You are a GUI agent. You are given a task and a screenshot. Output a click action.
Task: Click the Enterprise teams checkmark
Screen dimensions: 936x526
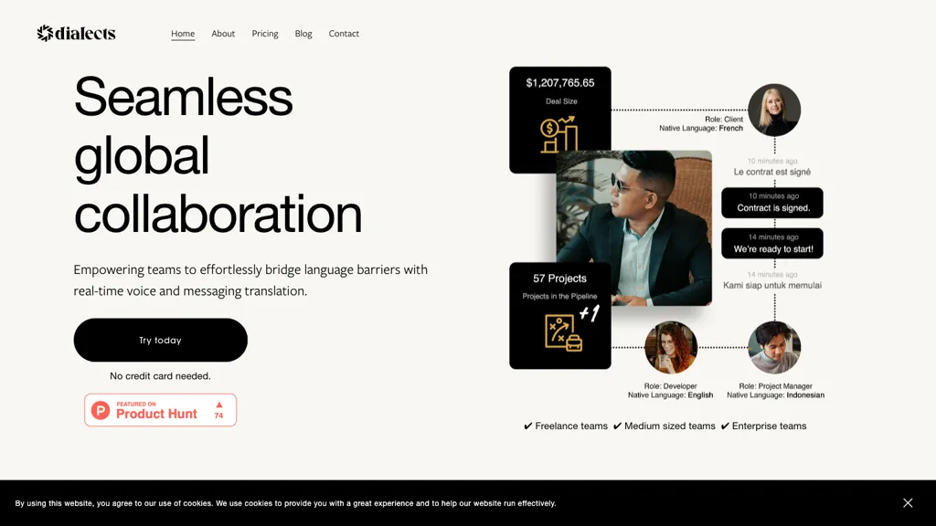pyautogui.click(x=725, y=426)
